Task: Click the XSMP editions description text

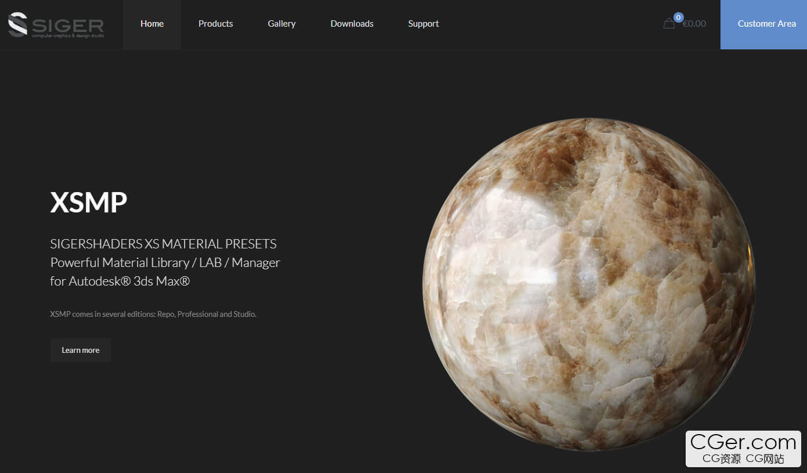Action: [x=153, y=314]
